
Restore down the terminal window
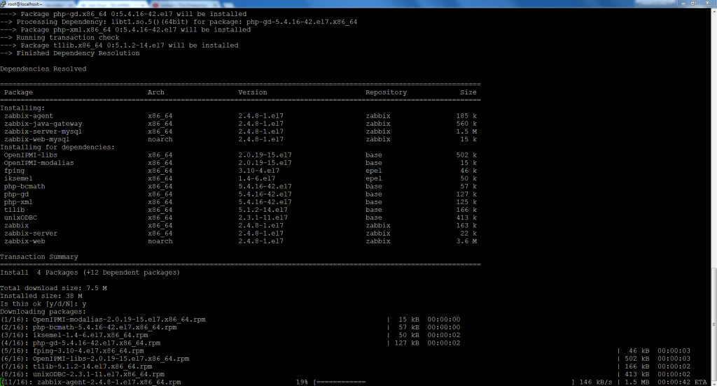pos(692,3)
